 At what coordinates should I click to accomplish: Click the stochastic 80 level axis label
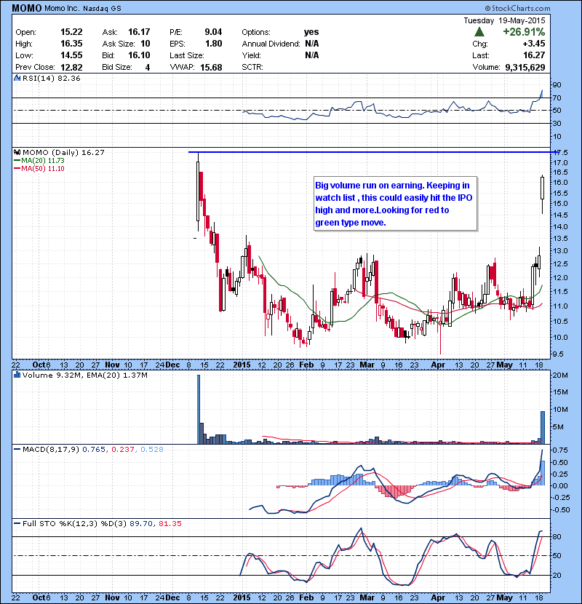pos(557,536)
